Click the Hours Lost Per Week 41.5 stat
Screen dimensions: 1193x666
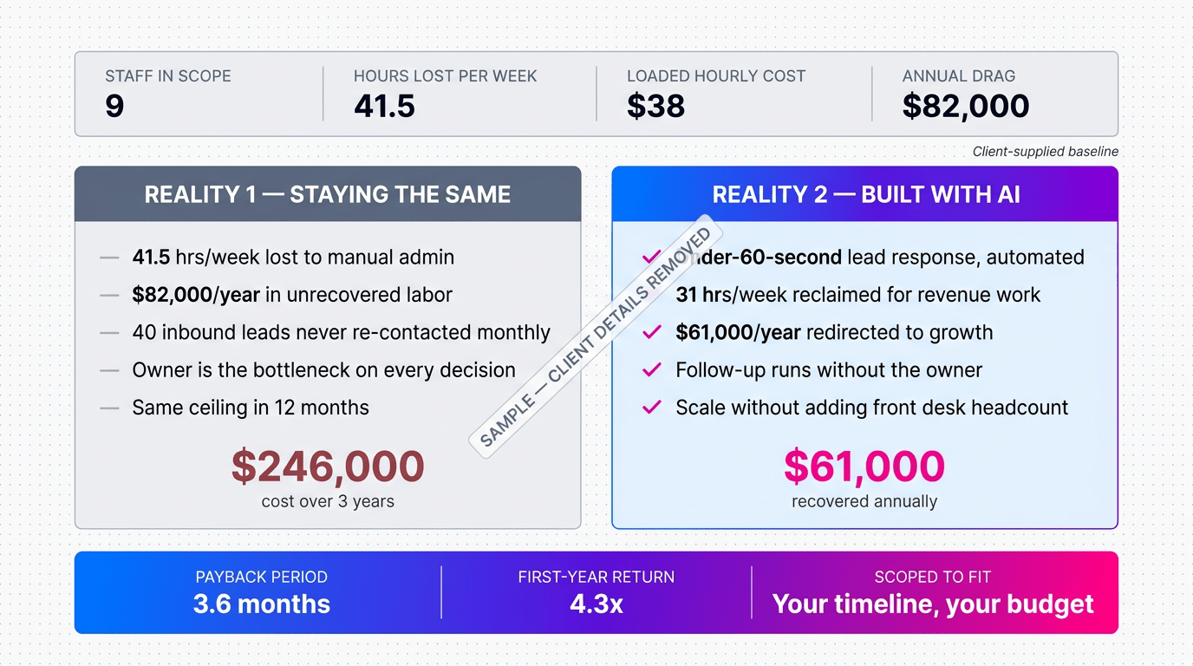click(445, 94)
